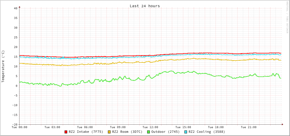Click the 'Last 24 hours' graph title
Viewport: 290px width, 136px height.
[x=145, y=6]
